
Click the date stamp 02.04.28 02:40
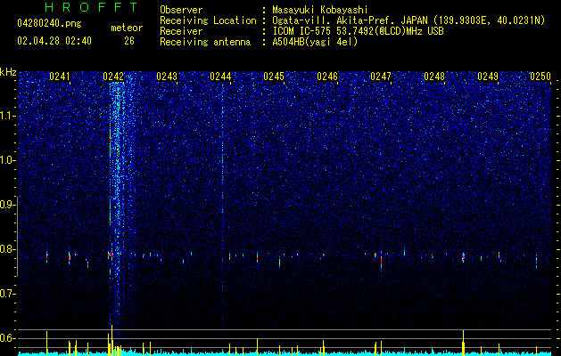point(54,41)
